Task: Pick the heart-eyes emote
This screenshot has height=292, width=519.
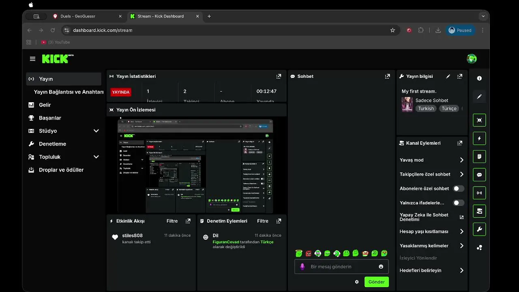Action: [x=384, y=253]
